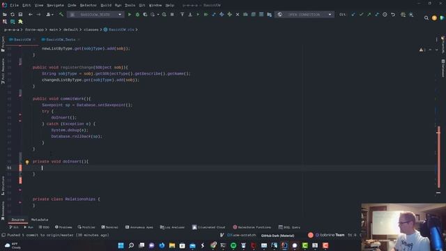The width and height of the screenshot is (446, 251).
Task: Click the Stop square icon
Action: pyautogui.click(x=172, y=14)
